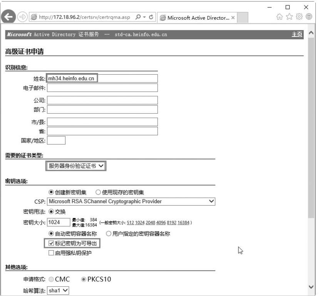Open the address bar history dropdown arrow
Image resolution: width=320 pixels, height=296 pixels.
pos(144,17)
